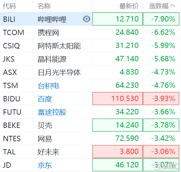Click the 代码 column header
Screen dimensions: 181x172
point(9,6)
